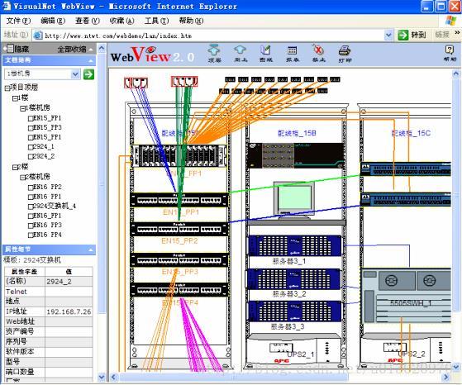
Task: Click the 2楼机房 tree label
Action: 37,177
